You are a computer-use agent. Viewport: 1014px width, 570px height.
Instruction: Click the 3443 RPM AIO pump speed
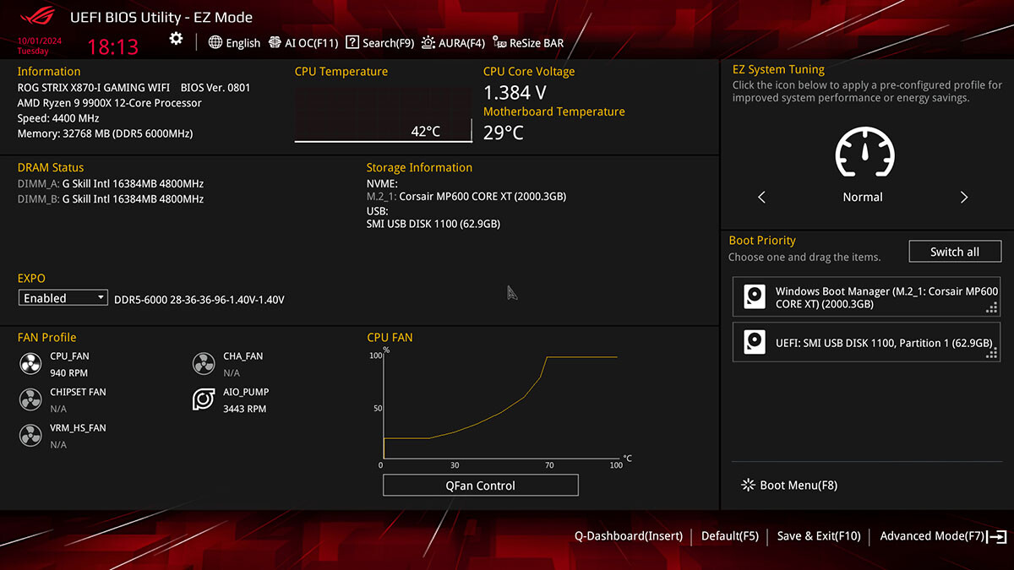pos(245,409)
